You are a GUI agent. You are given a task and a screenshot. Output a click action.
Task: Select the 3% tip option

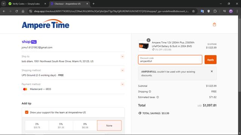click(37, 125)
